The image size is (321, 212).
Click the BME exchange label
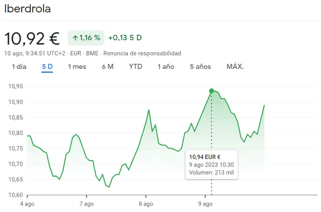[92, 53]
